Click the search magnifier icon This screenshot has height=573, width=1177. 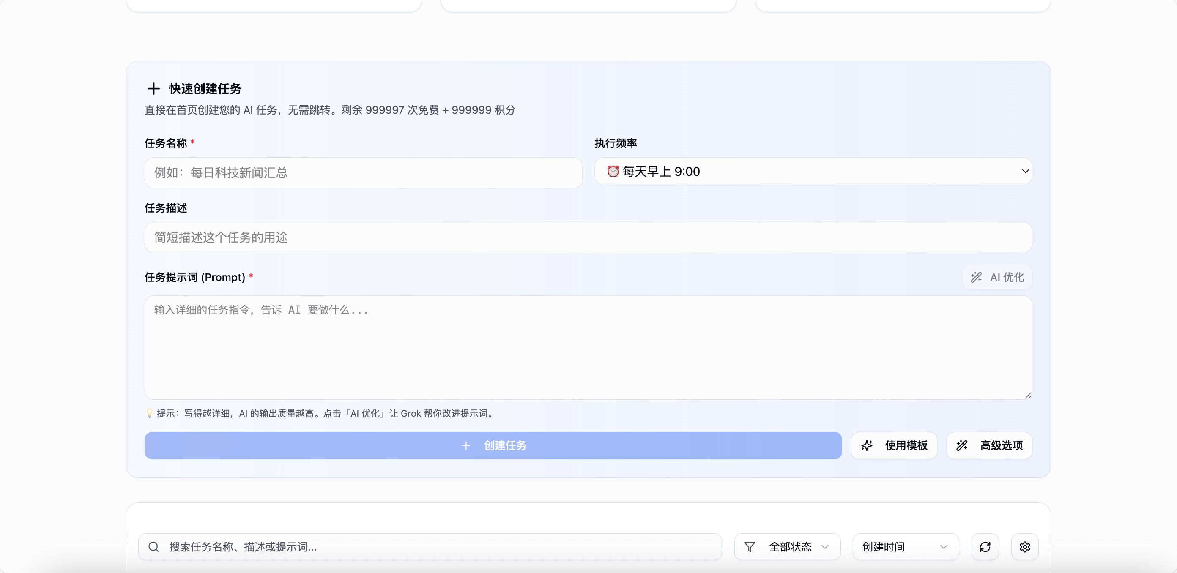point(153,546)
